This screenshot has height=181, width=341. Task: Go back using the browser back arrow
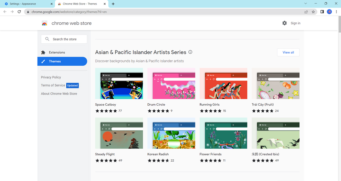5,12
